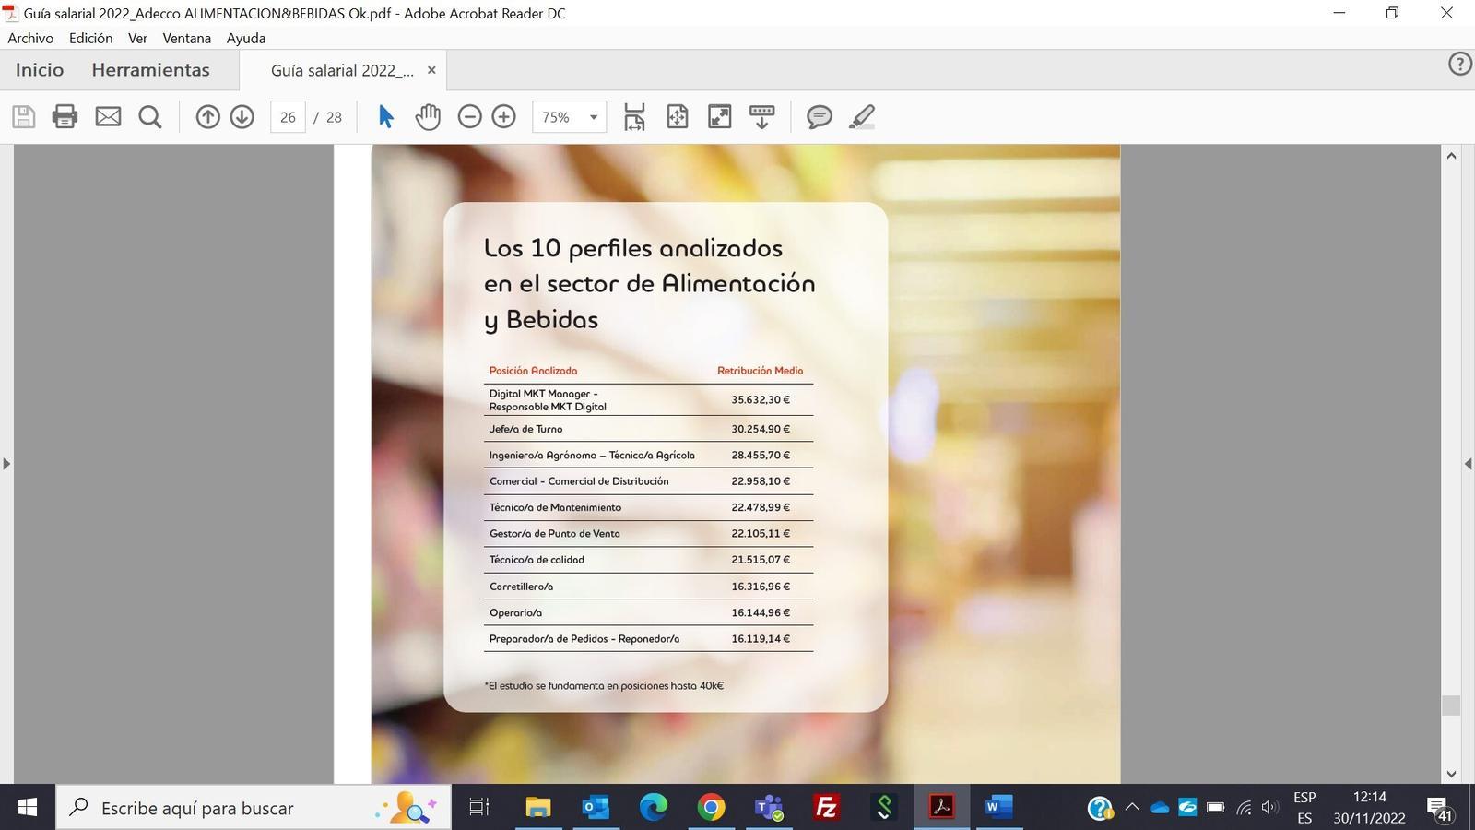Expand the right tools pane
This screenshot has height=830, width=1475.
(x=1468, y=464)
